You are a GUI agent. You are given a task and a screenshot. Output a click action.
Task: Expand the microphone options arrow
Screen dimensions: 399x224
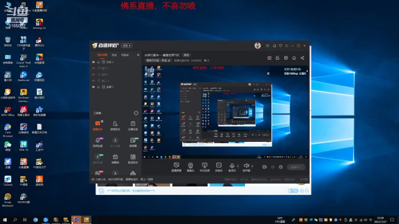(x=238, y=166)
